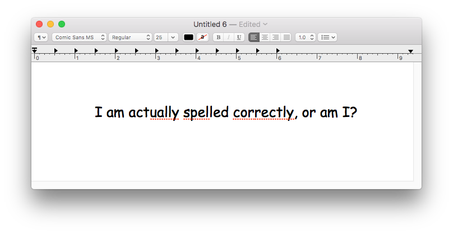
Task: Click the font size field showing 25
Action: tap(161, 37)
